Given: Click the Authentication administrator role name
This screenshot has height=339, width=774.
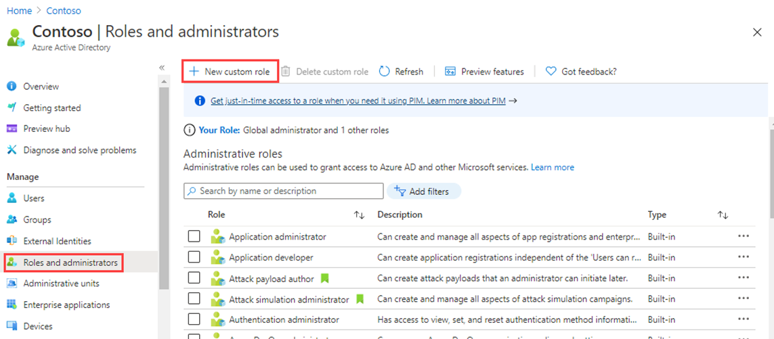Looking at the screenshot, I should coord(284,320).
